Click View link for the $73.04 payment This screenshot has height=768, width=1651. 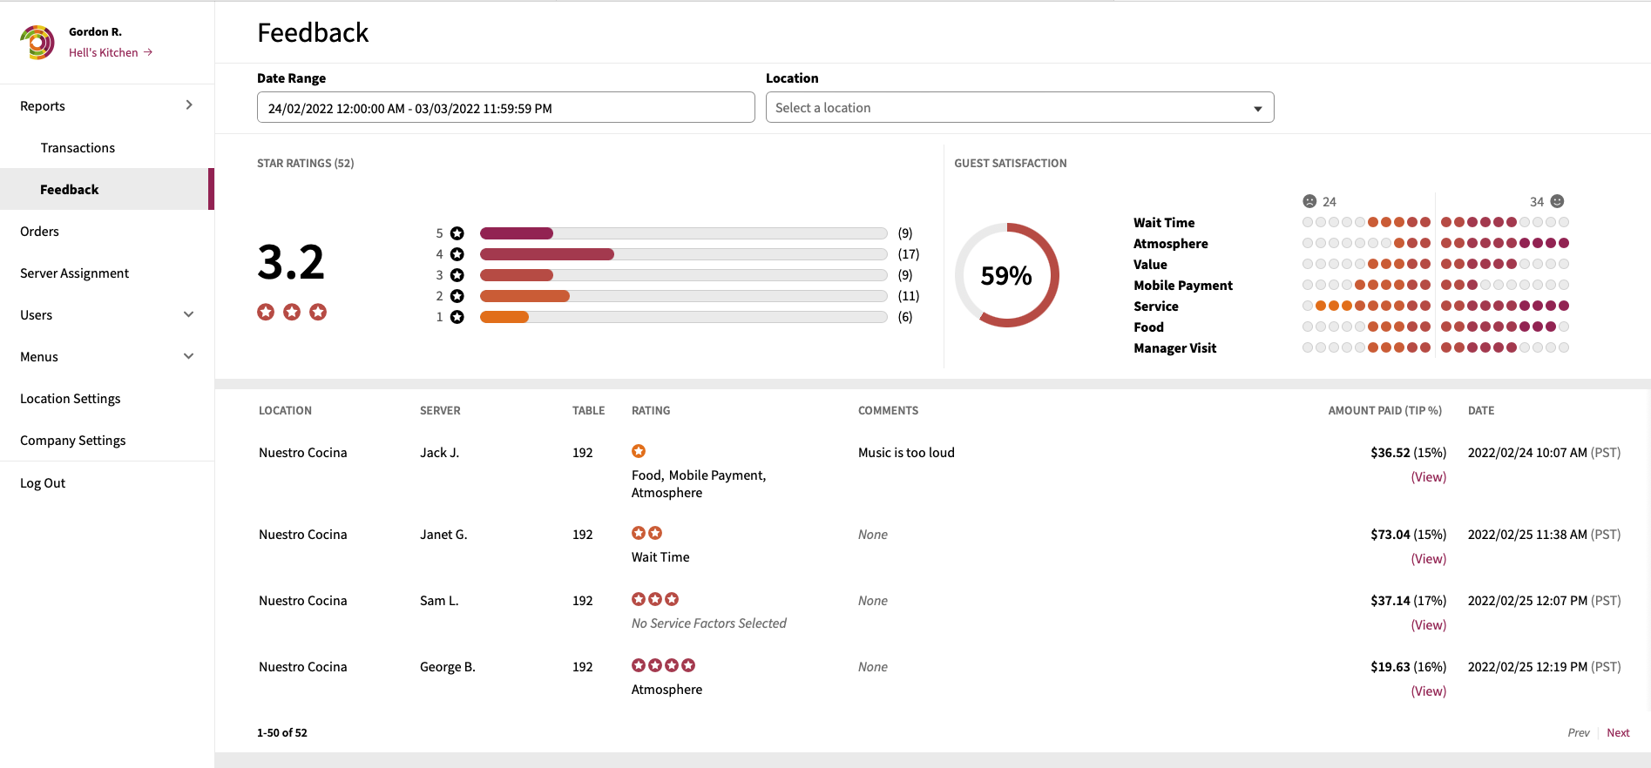point(1429,558)
